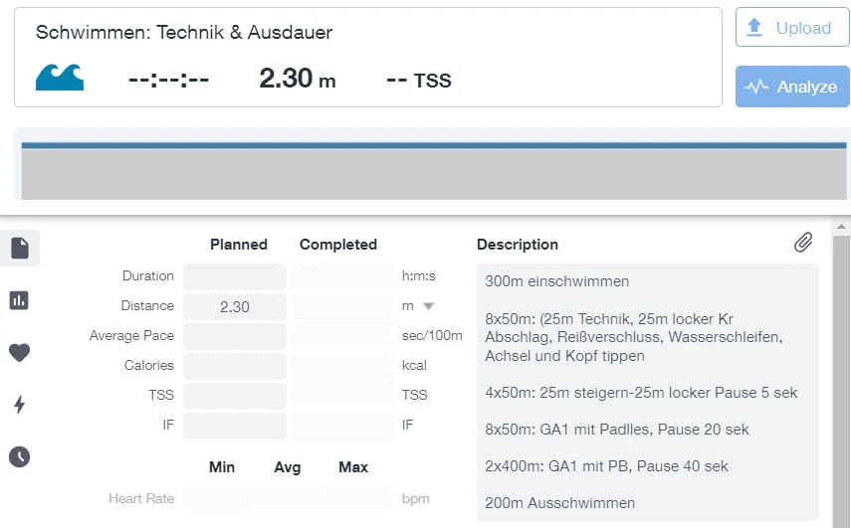Click the sec/100m unit label
Image resolution: width=851 pixels, height=528 pixels.
pos(432,335)
